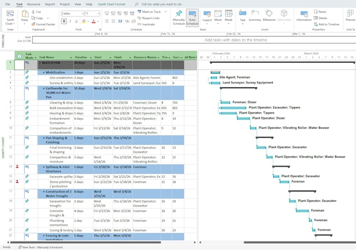The image size is (356, 250).
Task: Open task Information dialog
Action: (x=304, y=16)
